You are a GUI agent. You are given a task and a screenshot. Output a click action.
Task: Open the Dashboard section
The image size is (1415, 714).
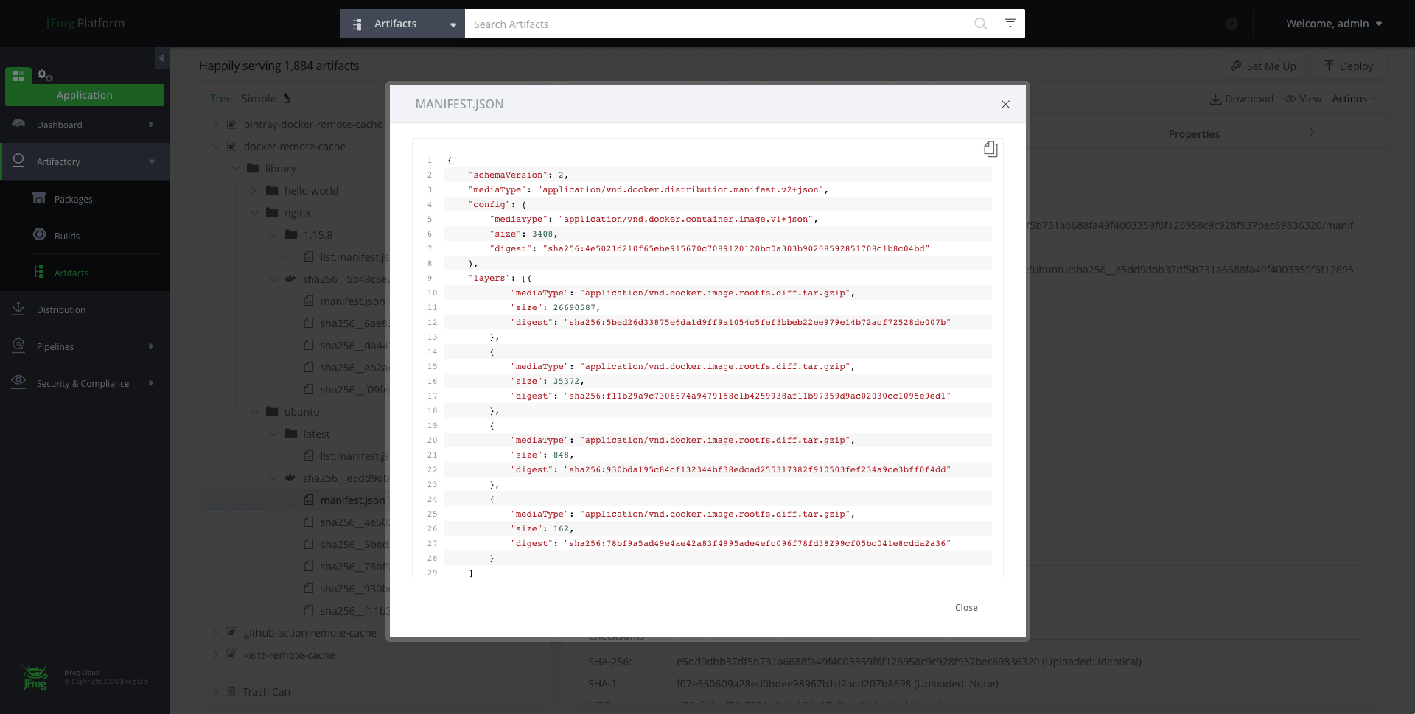[x=59, y=125]
